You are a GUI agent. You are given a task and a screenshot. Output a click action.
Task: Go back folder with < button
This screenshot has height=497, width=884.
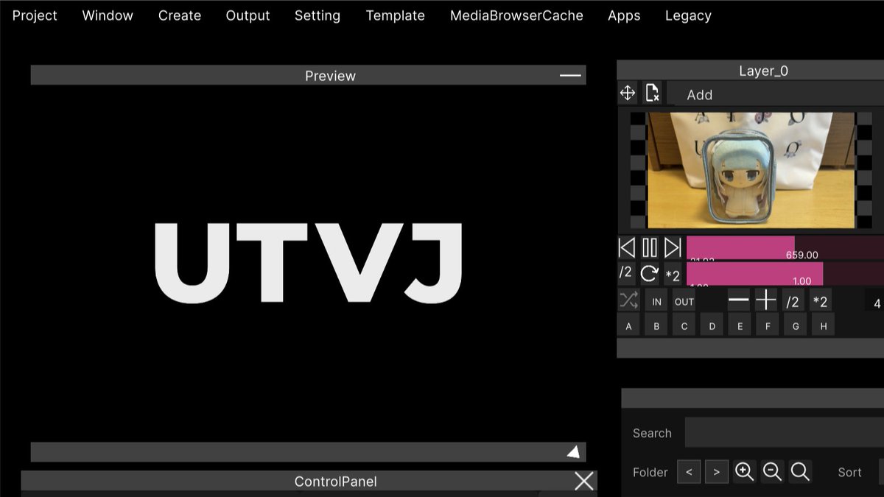689,472
